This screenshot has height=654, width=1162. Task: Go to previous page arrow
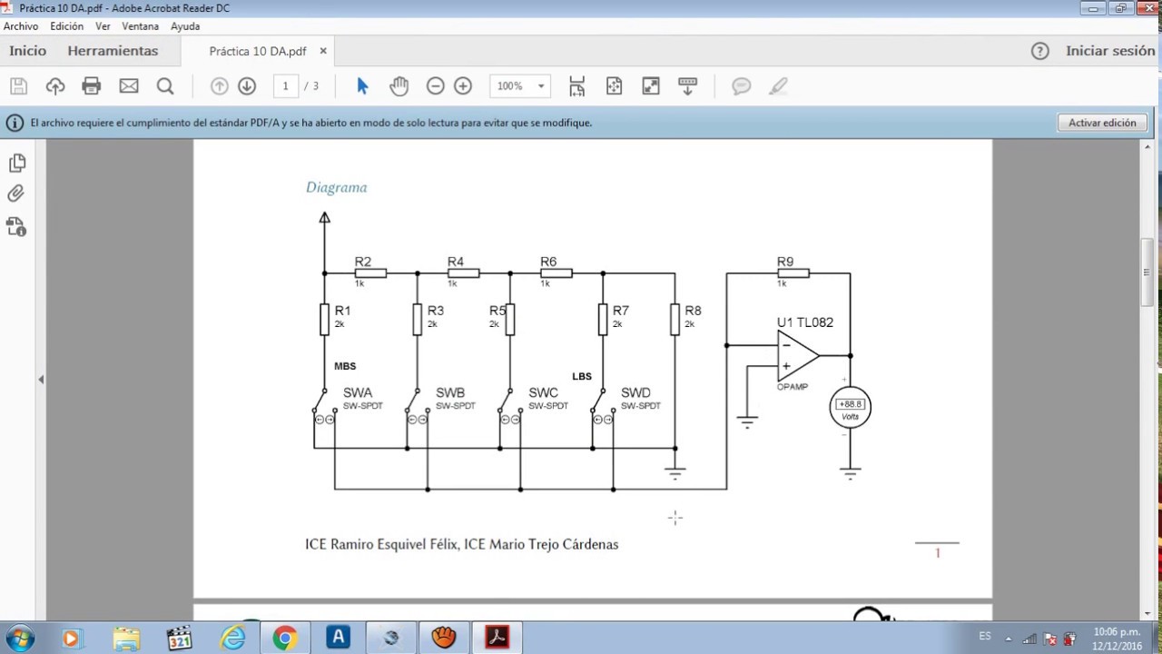pyautogui.click(x=219, y=86)
